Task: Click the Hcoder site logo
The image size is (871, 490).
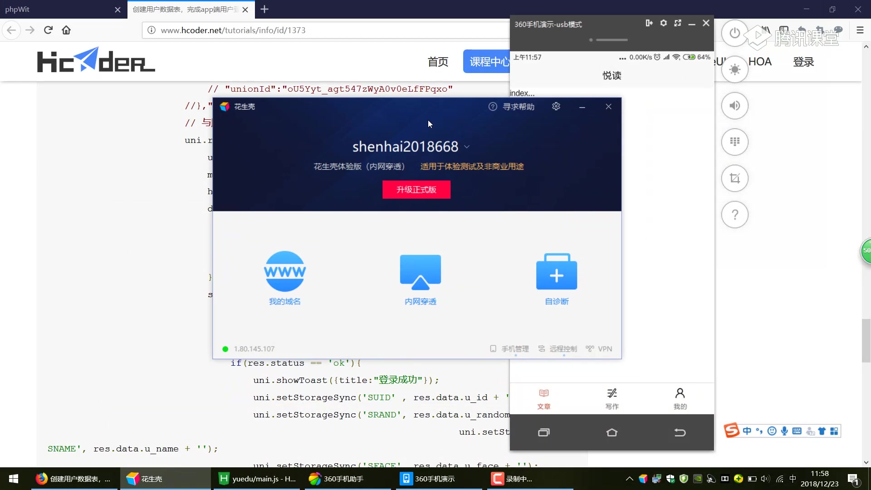Action: [x=96, y=60]
